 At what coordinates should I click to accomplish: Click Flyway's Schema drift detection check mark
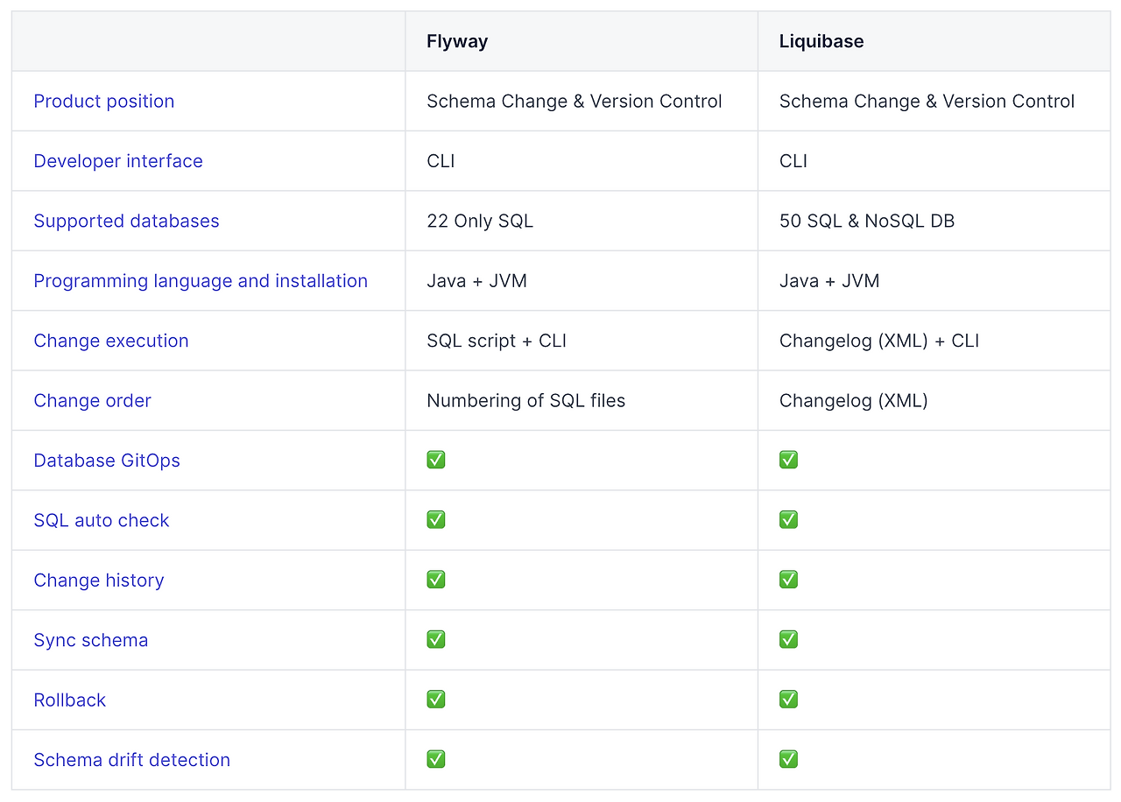point(436,759)
